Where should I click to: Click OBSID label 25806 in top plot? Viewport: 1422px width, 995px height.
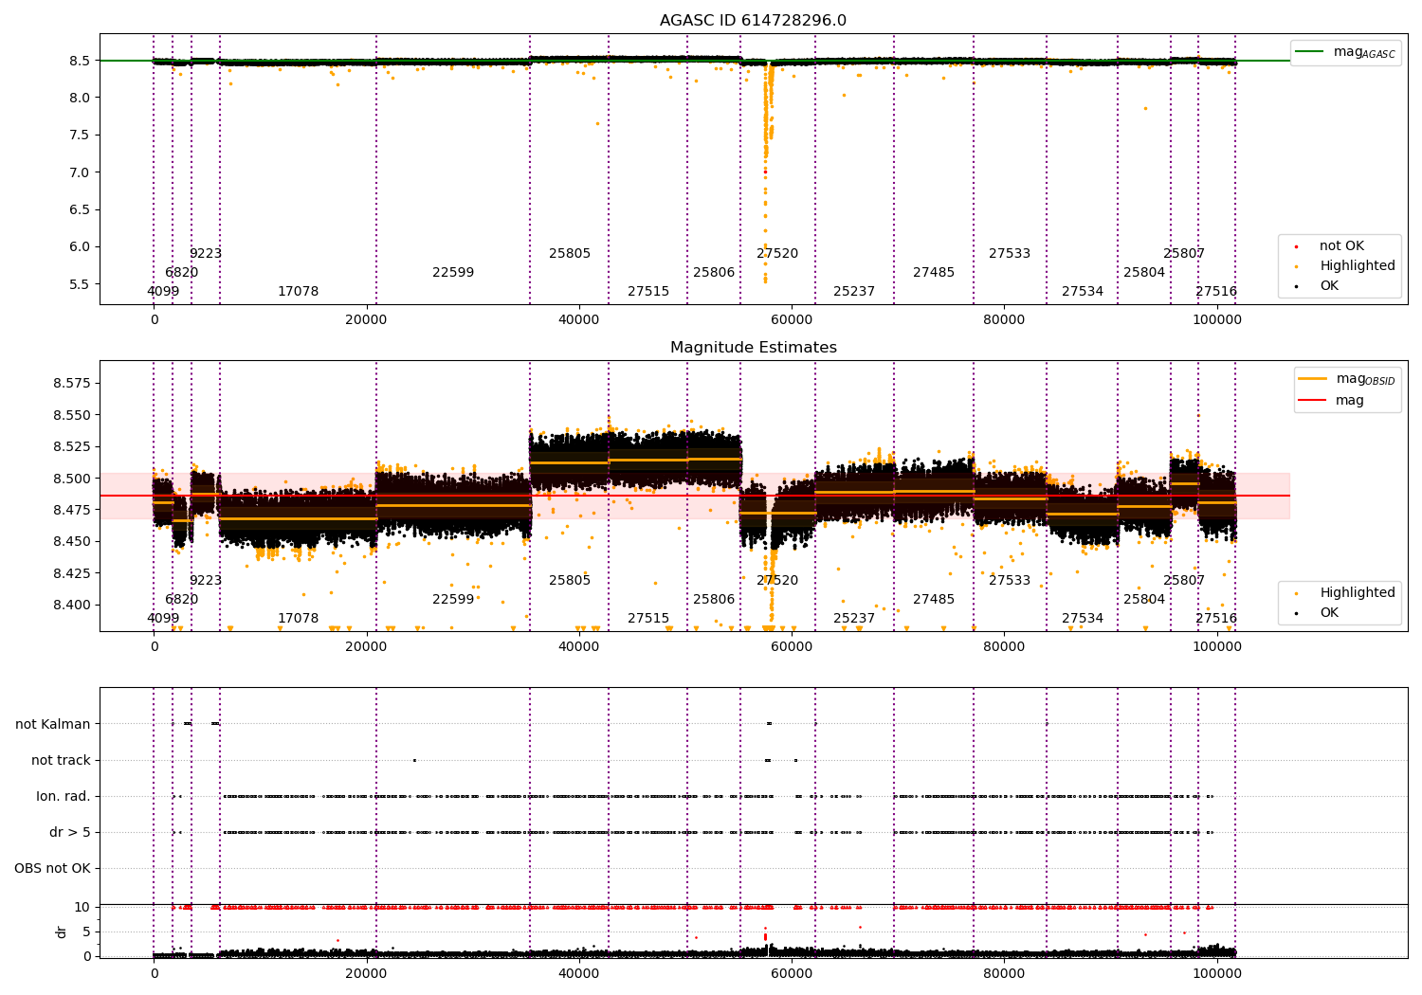[714, 273]
